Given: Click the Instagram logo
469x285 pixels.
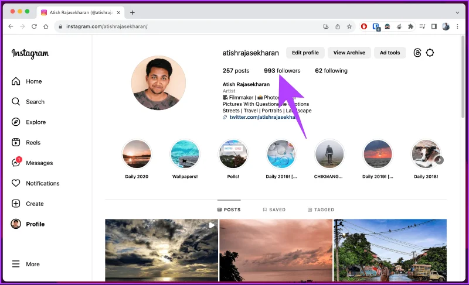Looking at the screenshot, I should (x=30, y=53).
